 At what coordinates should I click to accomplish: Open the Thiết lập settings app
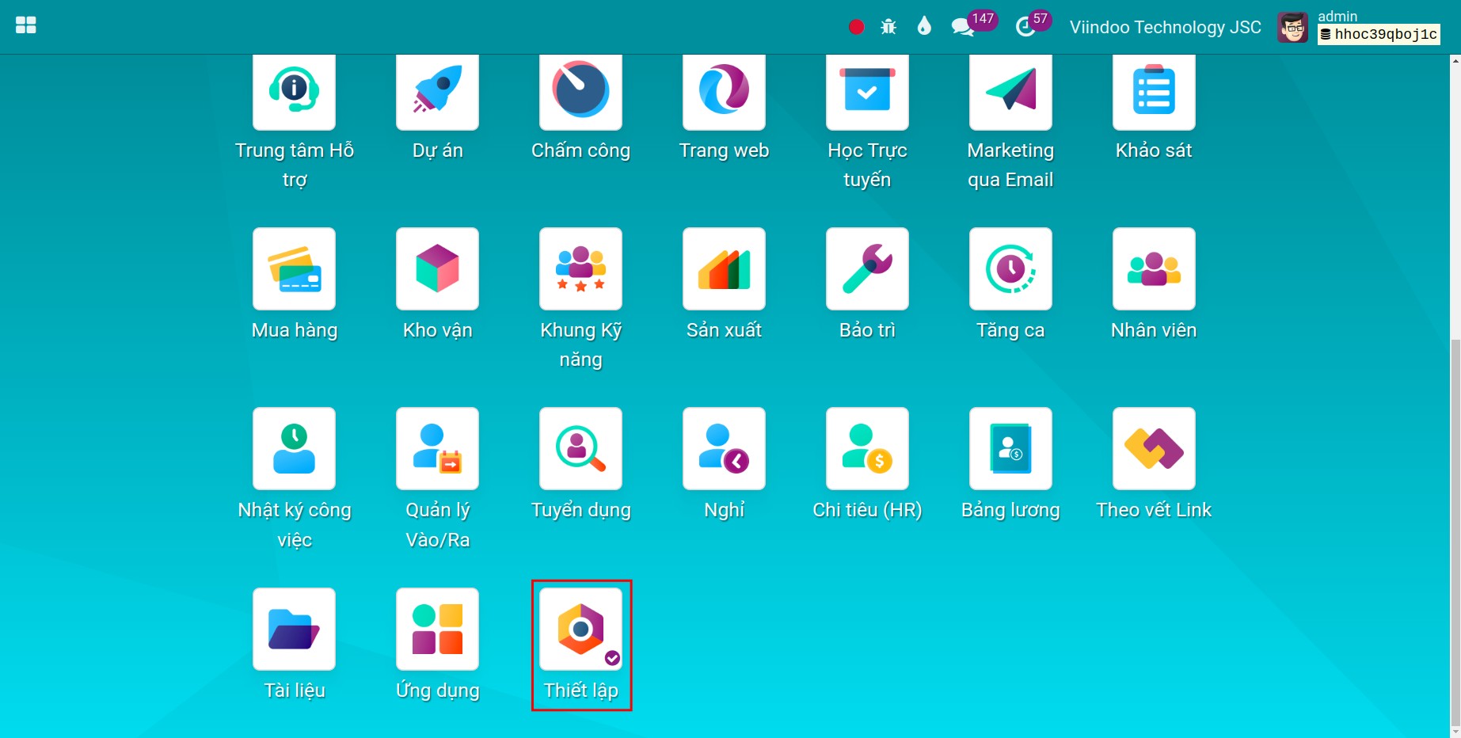580,629
